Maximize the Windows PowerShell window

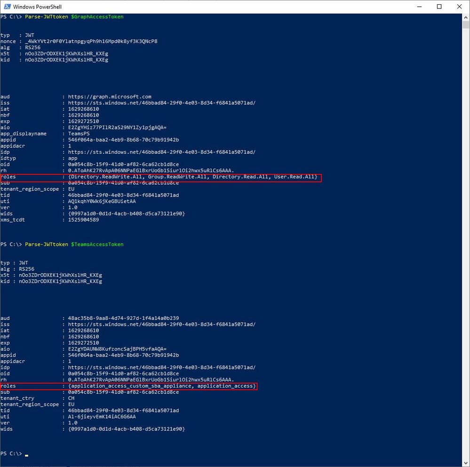tap(439, 7)
